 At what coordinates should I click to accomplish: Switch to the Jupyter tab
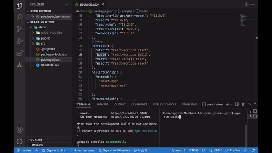[102, 105]
